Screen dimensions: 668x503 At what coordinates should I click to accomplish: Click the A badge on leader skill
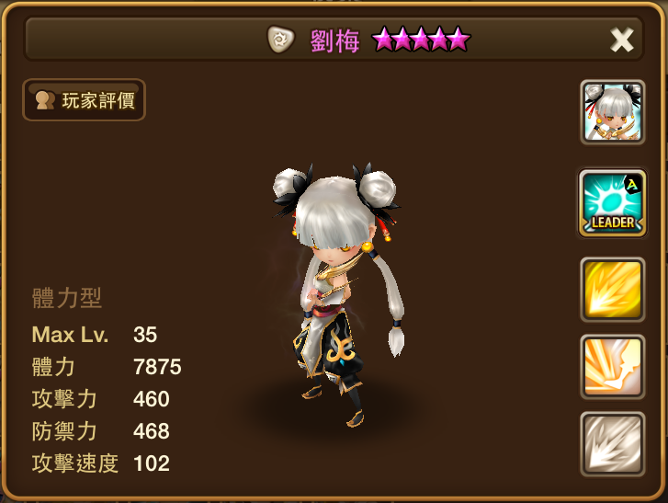pos(632,184)
